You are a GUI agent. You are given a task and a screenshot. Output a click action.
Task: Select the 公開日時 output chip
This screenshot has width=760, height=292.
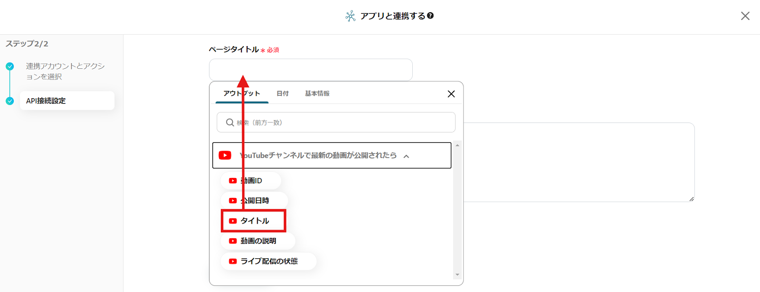[x=254, y=200]
